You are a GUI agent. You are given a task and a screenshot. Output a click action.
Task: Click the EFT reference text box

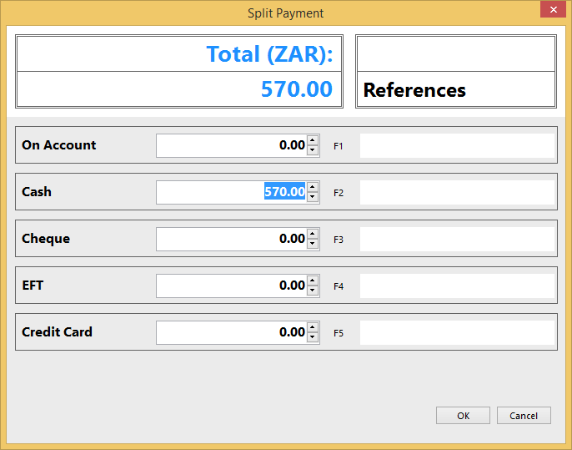click(x=457, y=286)
